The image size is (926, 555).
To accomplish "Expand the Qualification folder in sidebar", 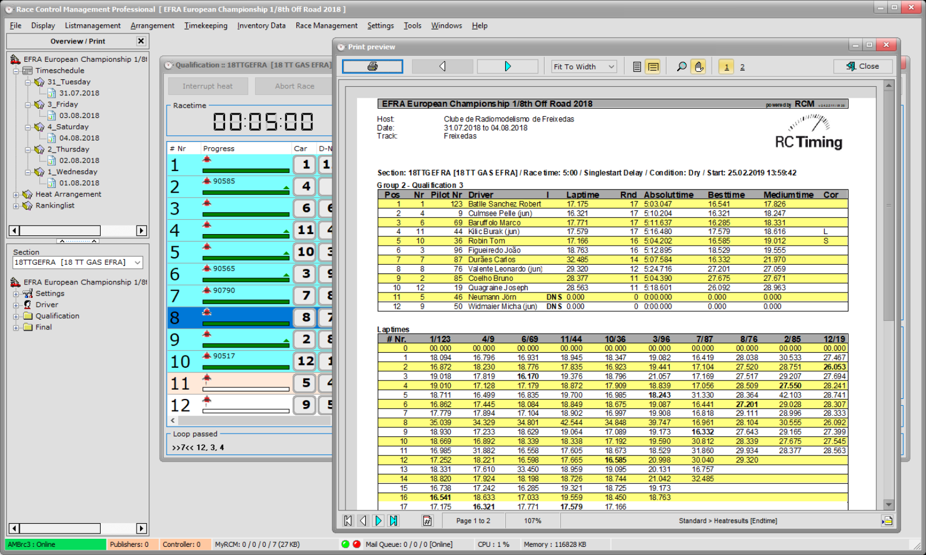I will pos(16,316).
